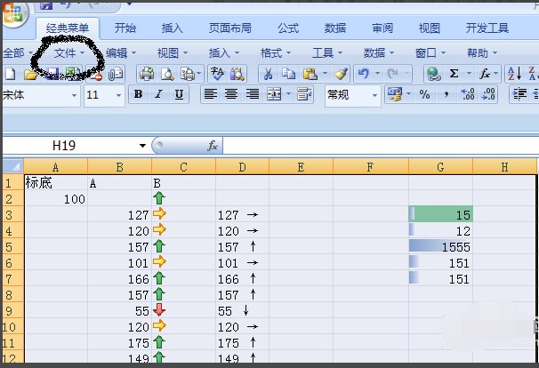
Task: Click the Center align button
Action: [231, 94]
